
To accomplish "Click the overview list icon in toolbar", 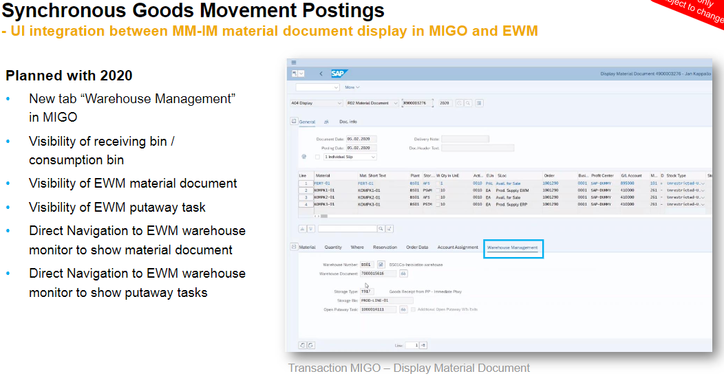I will (x=479, y=103).
